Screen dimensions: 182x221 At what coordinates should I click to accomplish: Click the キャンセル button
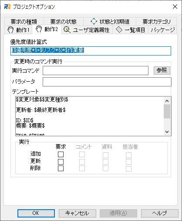[78, 213]
